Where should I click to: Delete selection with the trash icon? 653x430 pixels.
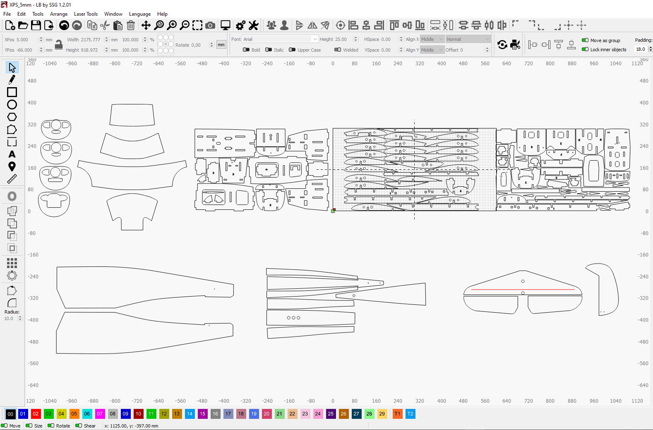click(131, 26)
